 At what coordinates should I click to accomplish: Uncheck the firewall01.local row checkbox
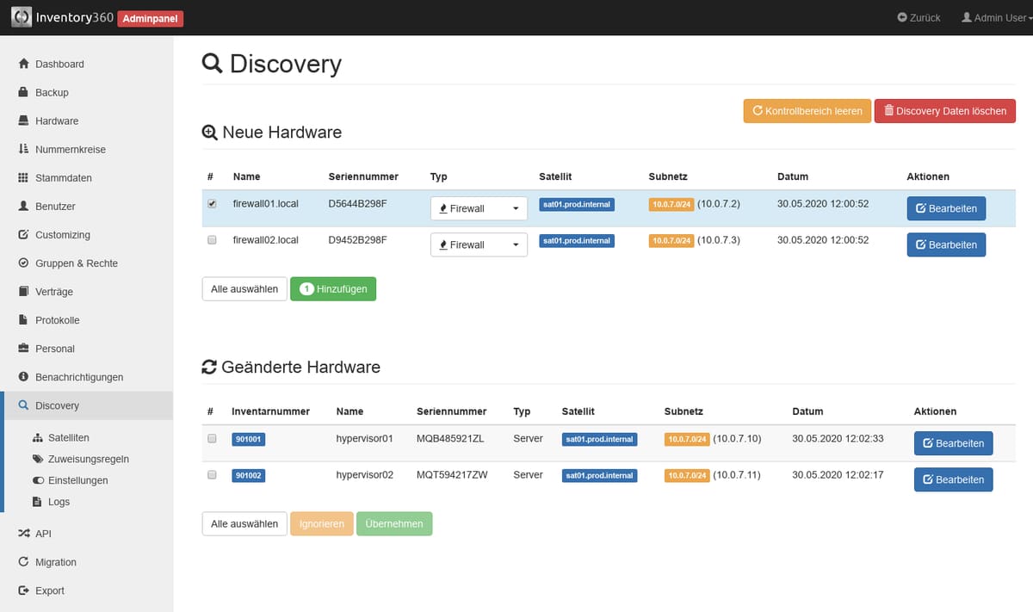pos(212,204)
